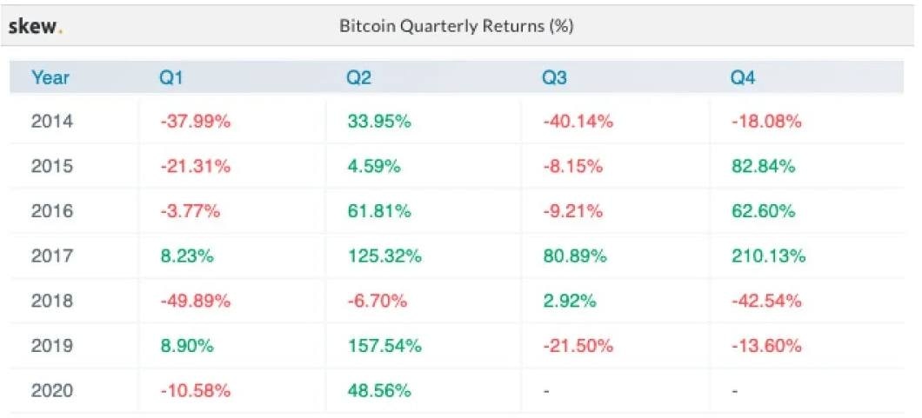Viewport: 922px width, 418px height.
Task: Click the Q3 column header
Action: [x=554, y=78]
